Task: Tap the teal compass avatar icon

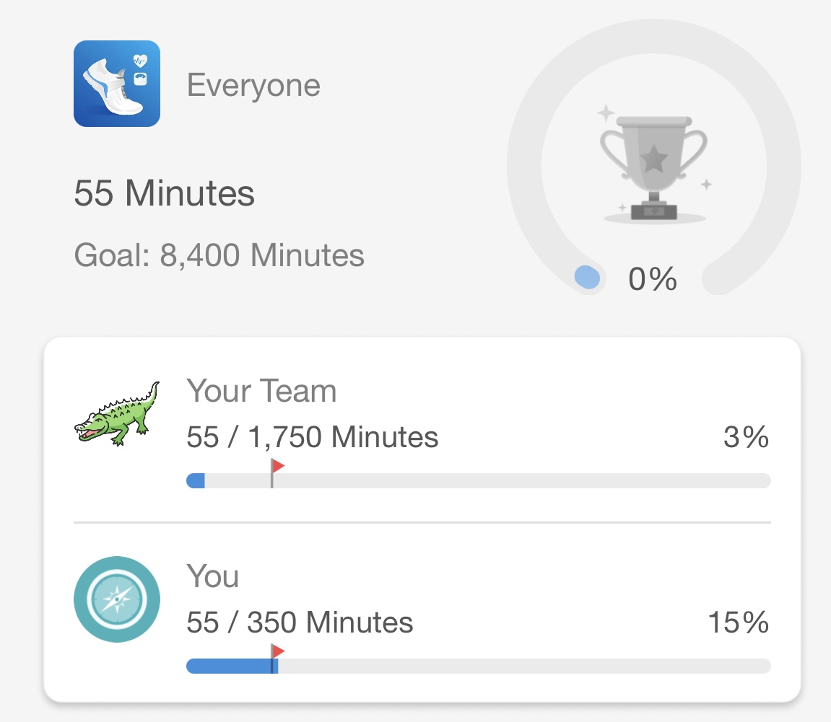Action: [116, 599]
